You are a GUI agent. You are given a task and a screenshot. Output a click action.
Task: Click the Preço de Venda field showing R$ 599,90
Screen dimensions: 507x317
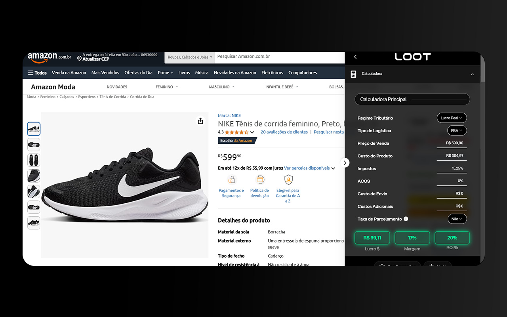pyautogui.click(x=452, y=143)
